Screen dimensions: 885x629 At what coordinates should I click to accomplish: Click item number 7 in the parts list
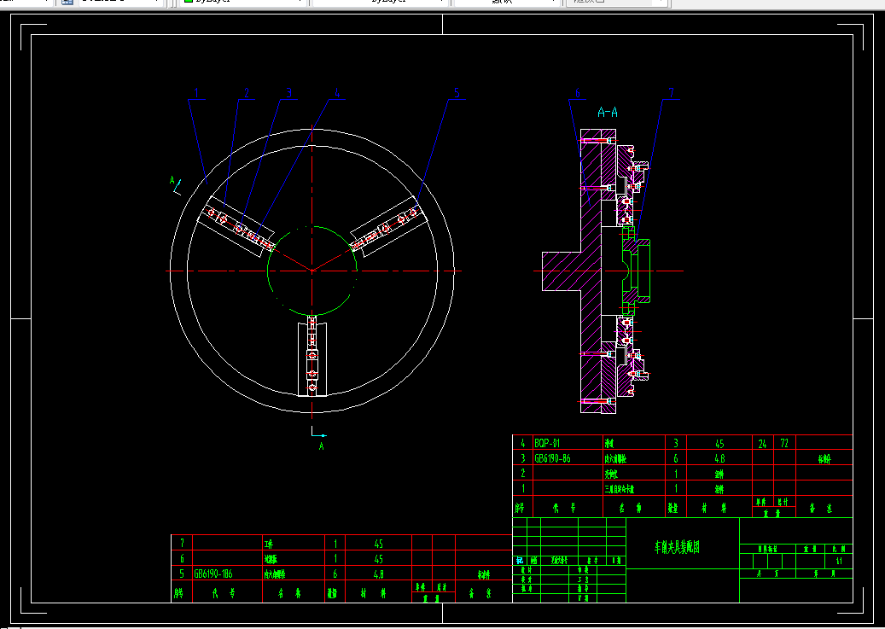(x=182, y=543)
